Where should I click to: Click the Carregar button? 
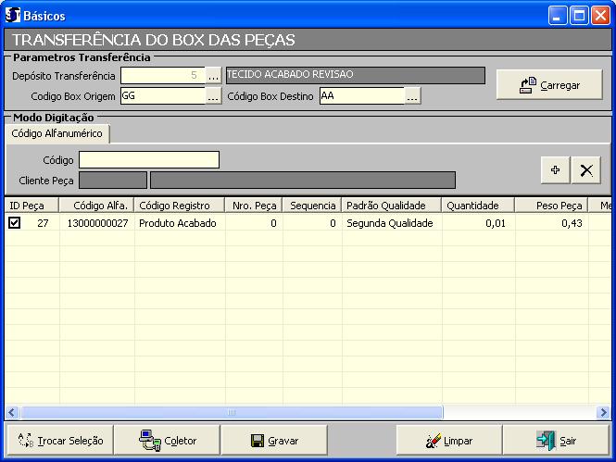[548, 84]
